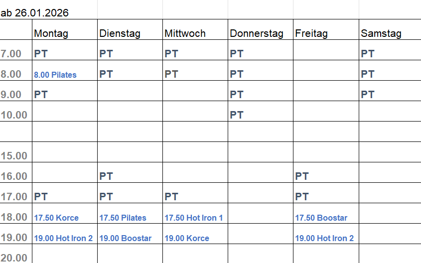This screenshot has height=263, width=421.
Task: Click Monday's 19.00 Hot Iron 2 entry
Action: pos(63,238)
